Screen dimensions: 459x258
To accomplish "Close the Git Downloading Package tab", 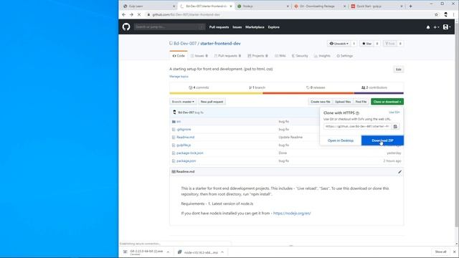I will [x=344, y=6].
